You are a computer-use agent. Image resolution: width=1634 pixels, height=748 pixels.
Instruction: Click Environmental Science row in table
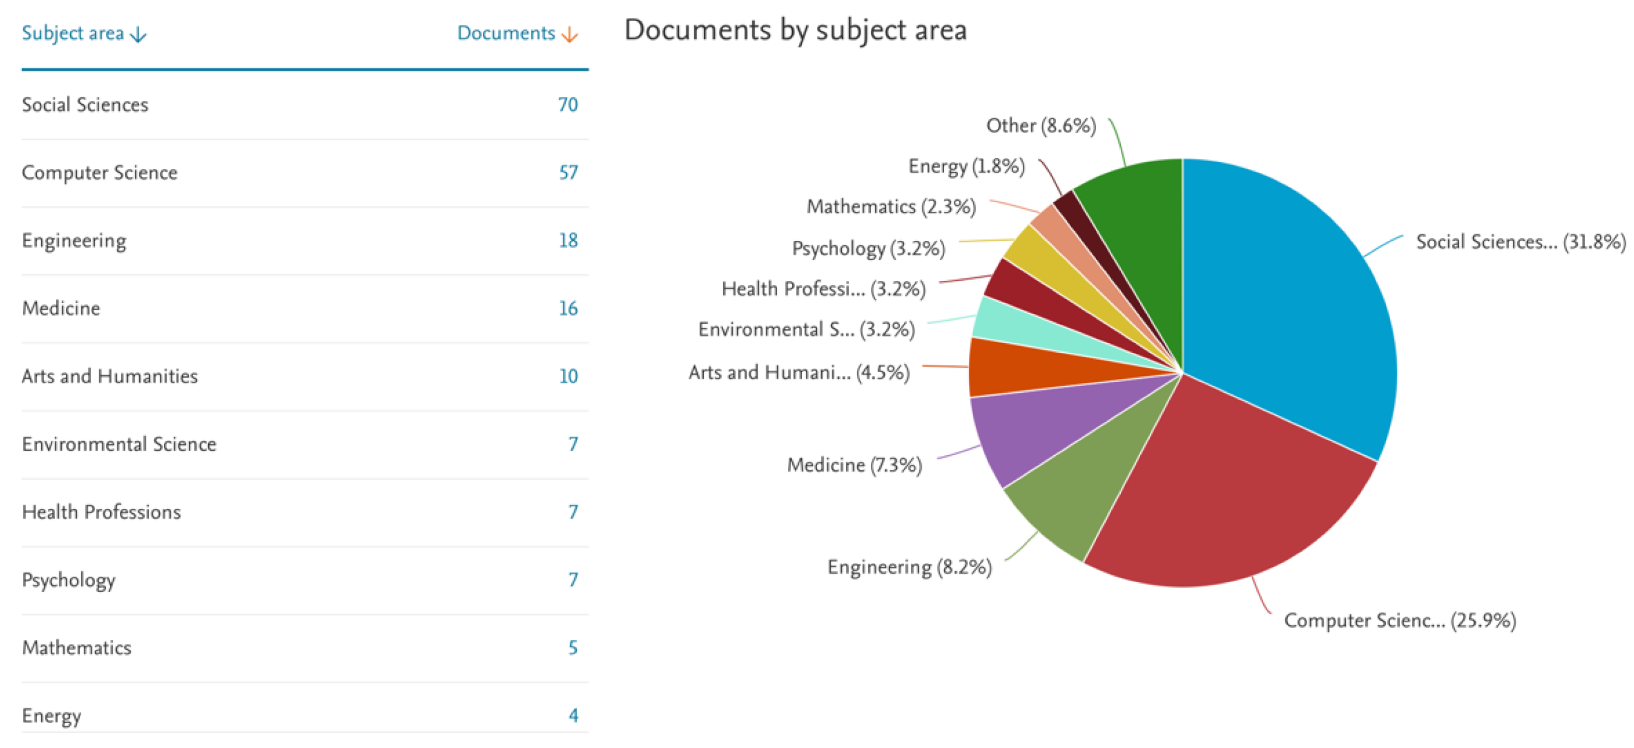point(119,444)
